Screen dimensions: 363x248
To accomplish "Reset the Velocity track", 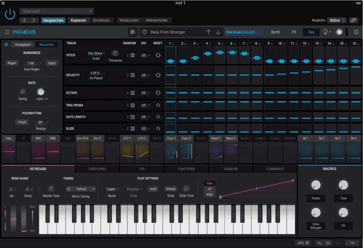I will [x=158, y=75].
